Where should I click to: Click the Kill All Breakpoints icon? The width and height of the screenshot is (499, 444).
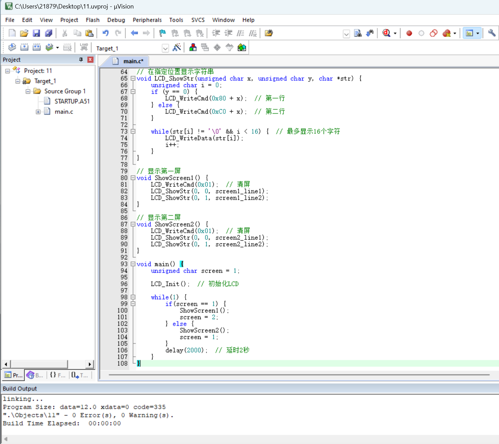446,33
